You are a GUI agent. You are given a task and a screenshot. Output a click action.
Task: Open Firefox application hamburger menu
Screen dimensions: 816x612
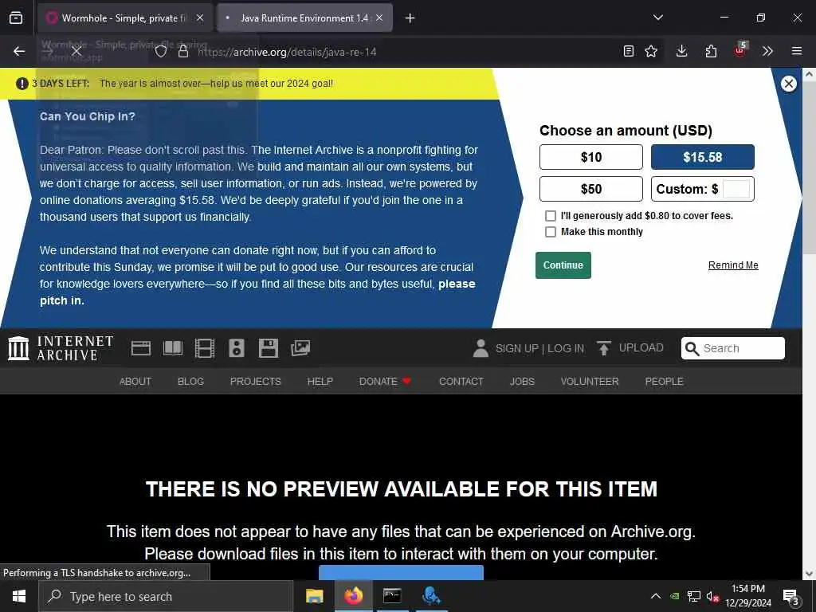(797, 51)
